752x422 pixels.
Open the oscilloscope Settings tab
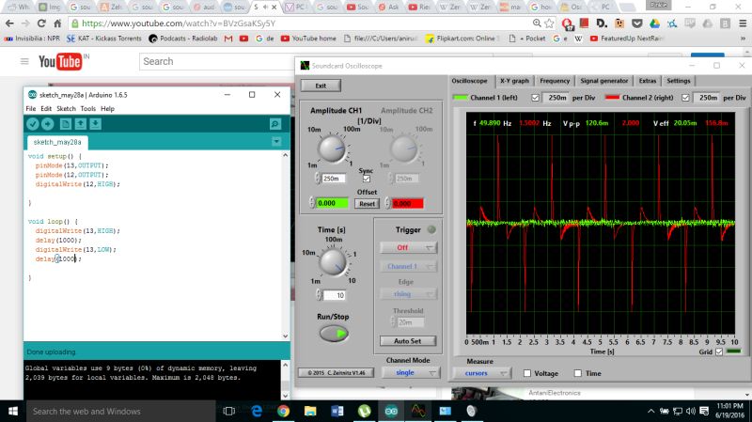(678, 81)
